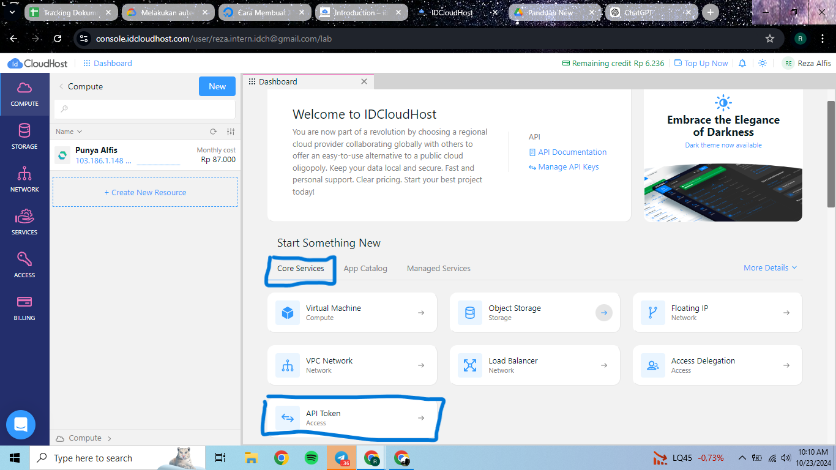Open the Reza Alfis account menu
The image size is (836, 470).
click(x=807, y=63)
